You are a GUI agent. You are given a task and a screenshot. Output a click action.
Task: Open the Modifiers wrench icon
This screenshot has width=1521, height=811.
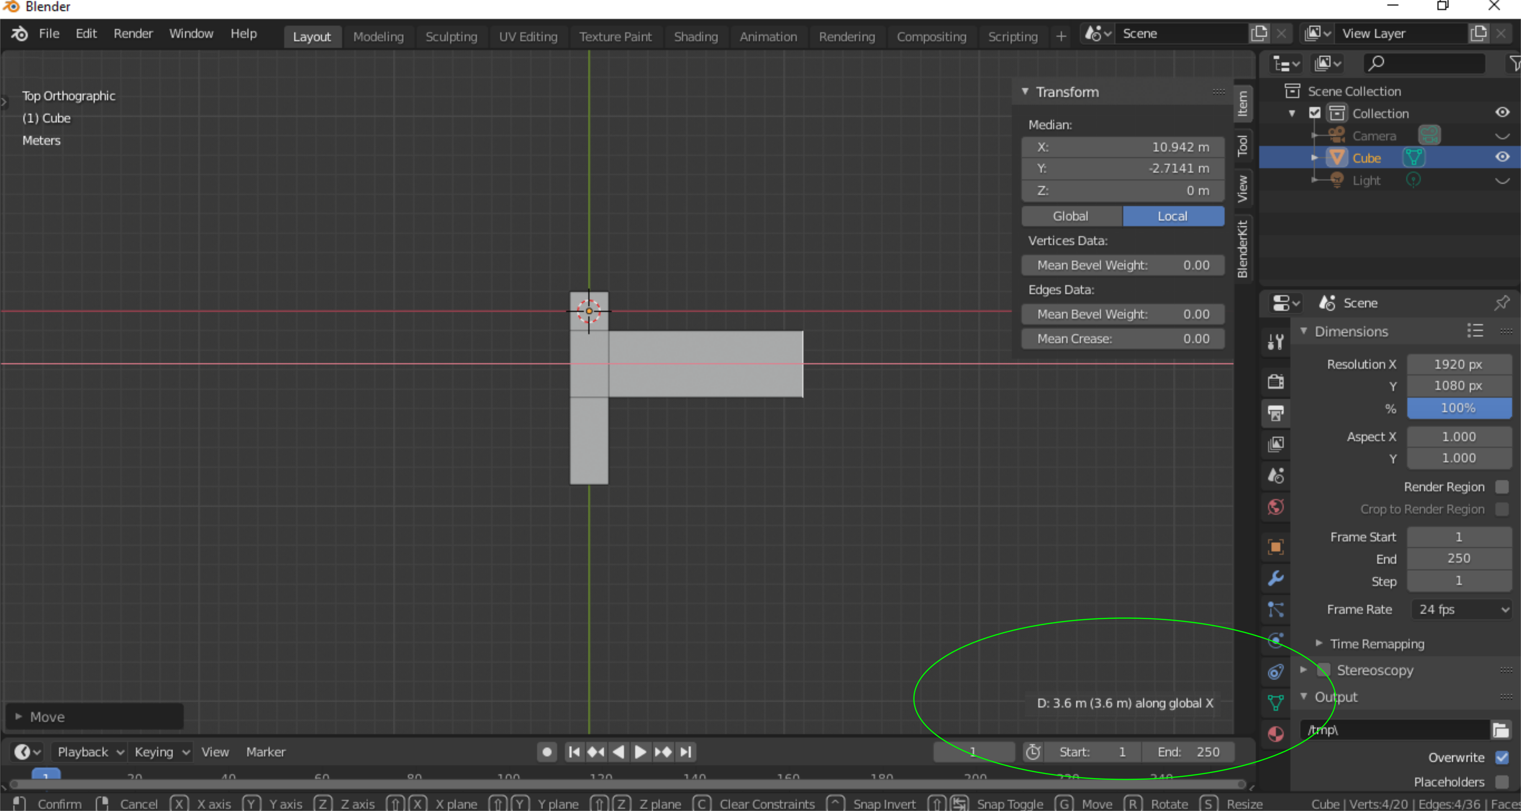[x=1275, y=579]
